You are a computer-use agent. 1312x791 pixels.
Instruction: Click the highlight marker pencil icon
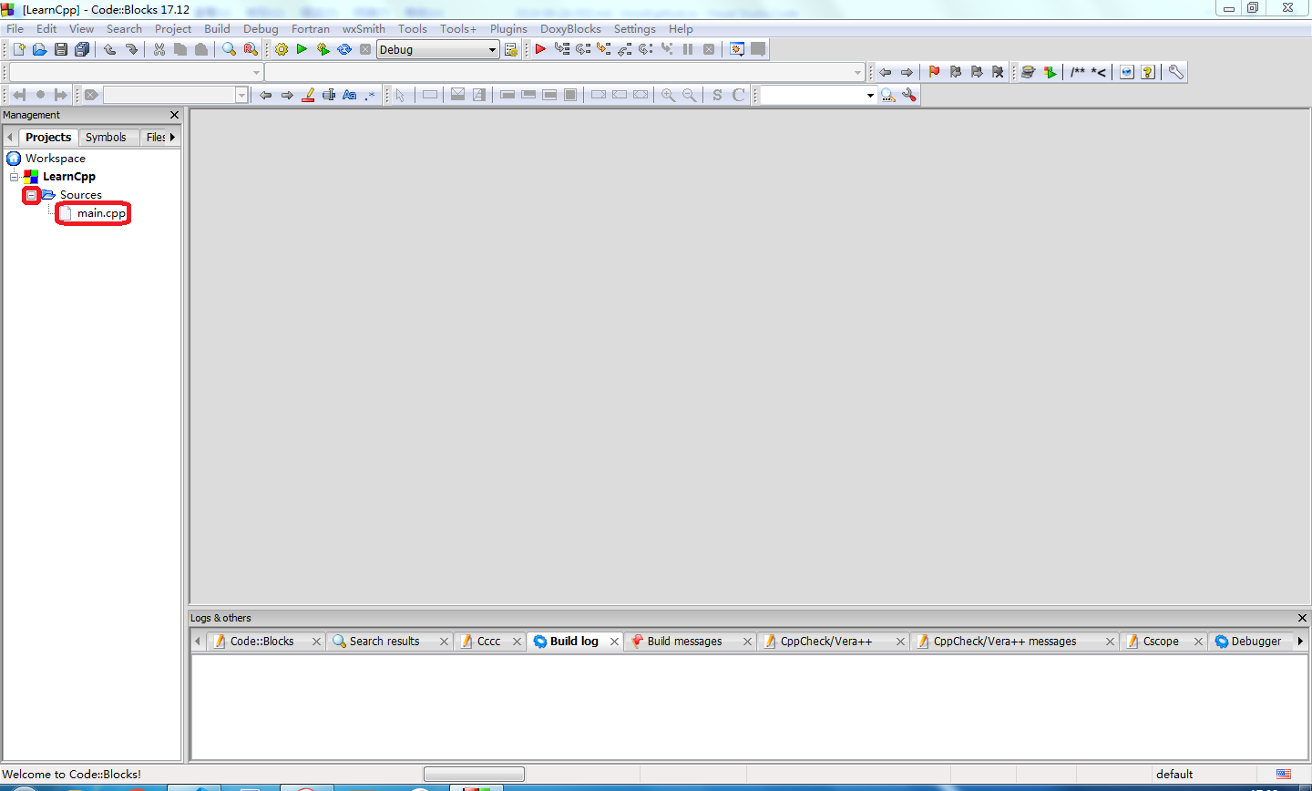tap(308, 95)
